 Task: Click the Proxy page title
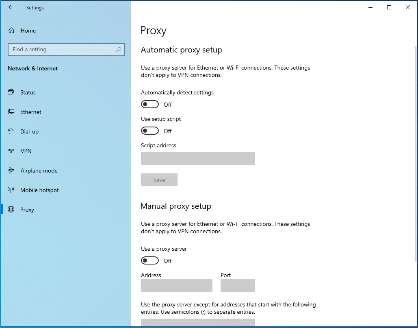click(153, 31)
